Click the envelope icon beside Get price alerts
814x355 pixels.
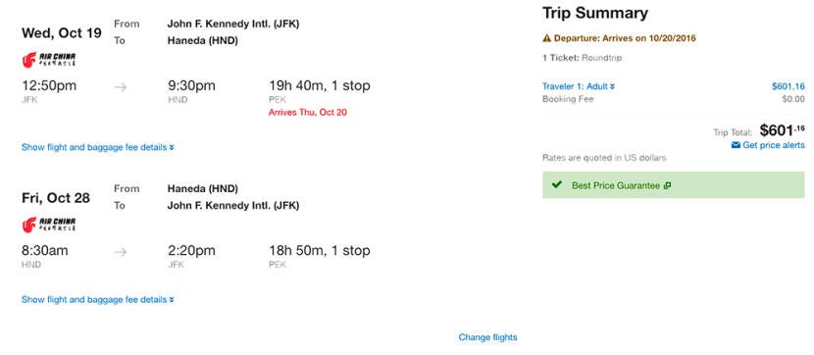click(736, 145)
